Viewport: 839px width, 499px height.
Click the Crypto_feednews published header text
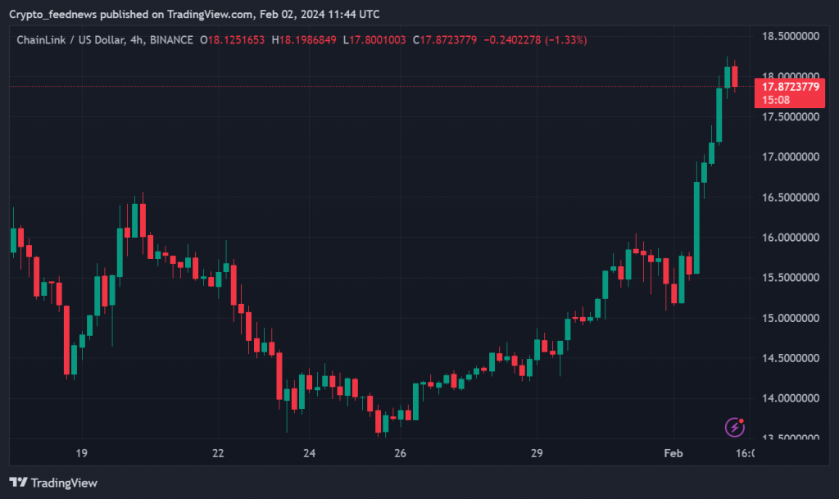(201, 15)
